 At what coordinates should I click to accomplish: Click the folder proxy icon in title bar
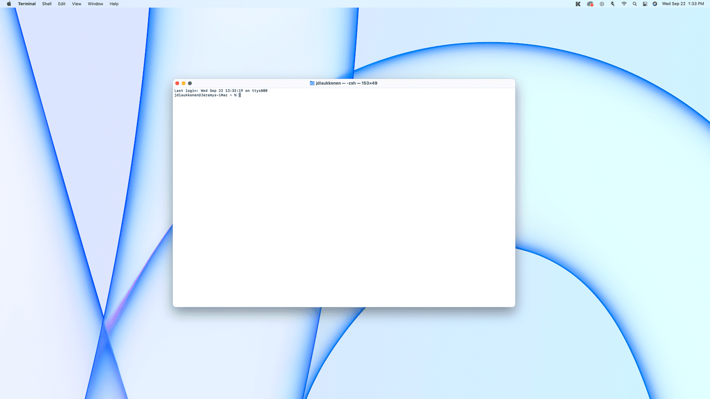312,83
